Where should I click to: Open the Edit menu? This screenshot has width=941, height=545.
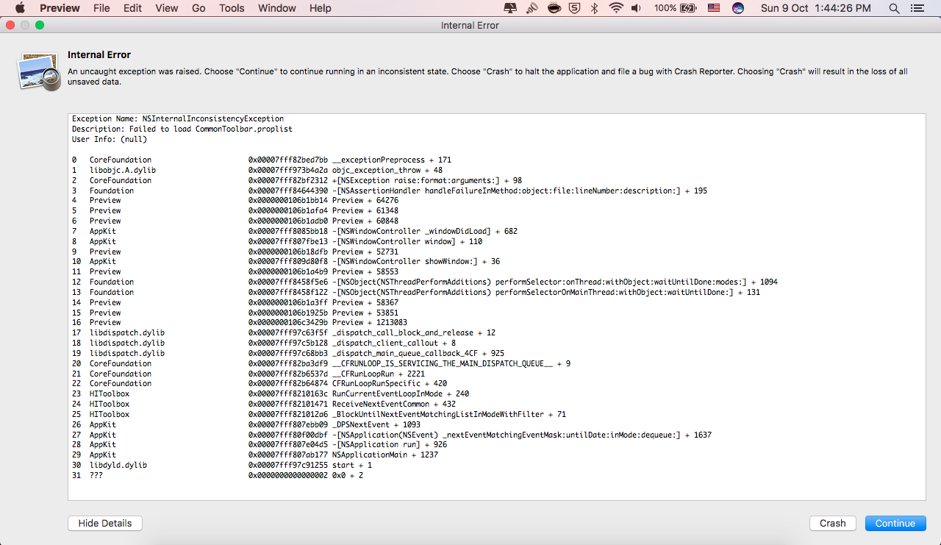pyautogui.click(x=132, y=8)
